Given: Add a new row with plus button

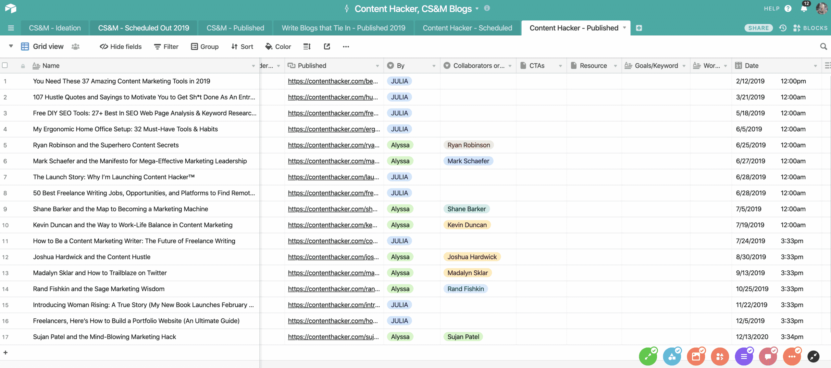Looking at the screenshot, I should [6, 352].
